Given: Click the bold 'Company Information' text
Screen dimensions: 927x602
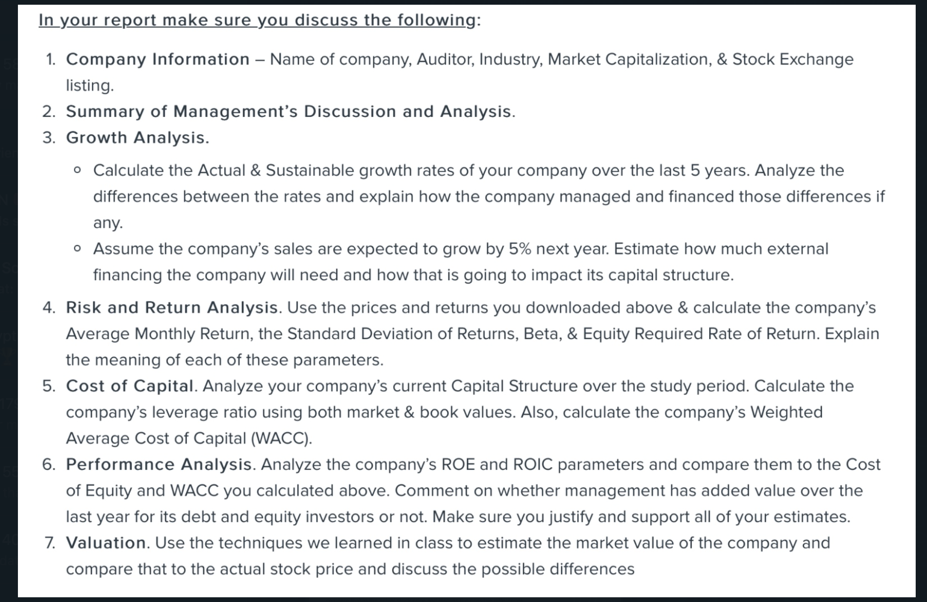Looking at the screenshot, I should click(x=158, y=59).
